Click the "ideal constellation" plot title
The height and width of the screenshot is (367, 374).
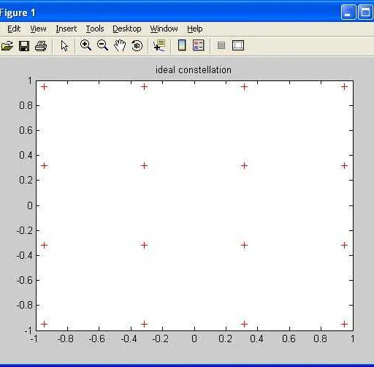(x=194, y=70)
